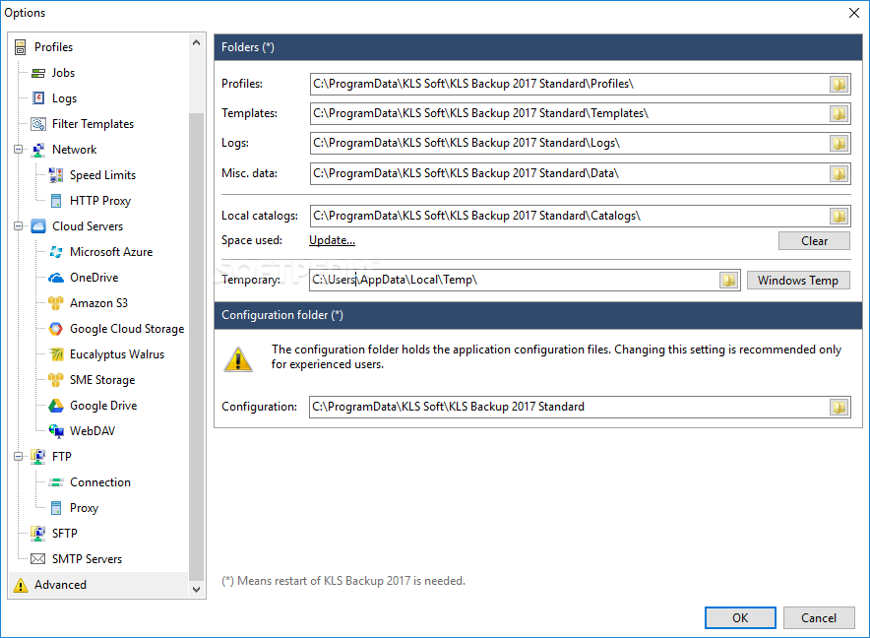Viewport: 870px width, 638px height.
Task: Browse for the Configuration folder
Action: (x=839, y=407)
